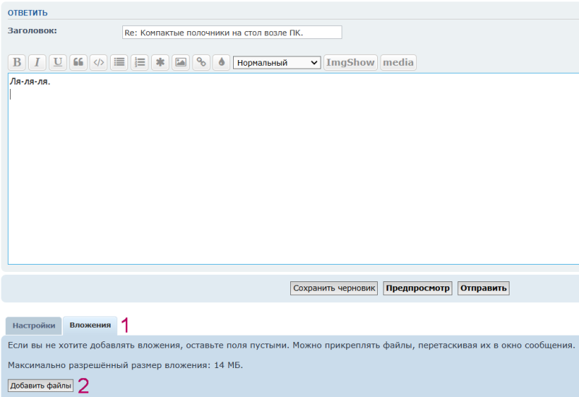Open the font size dropdown showing Нормальный
Image resolution: width=579 pixels, height=397 pixels.
pyautogui.click(x=277, y=63)
